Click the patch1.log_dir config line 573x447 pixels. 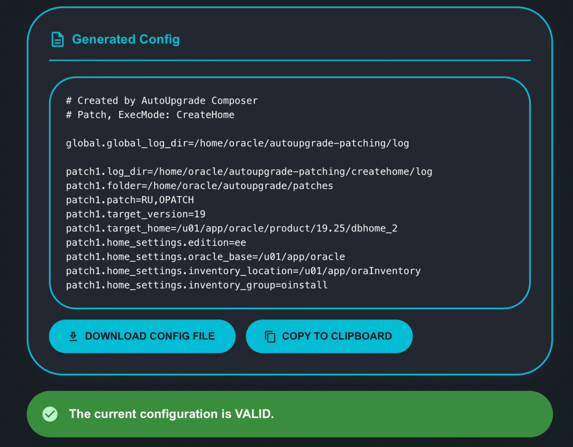[x=249, y=171]
